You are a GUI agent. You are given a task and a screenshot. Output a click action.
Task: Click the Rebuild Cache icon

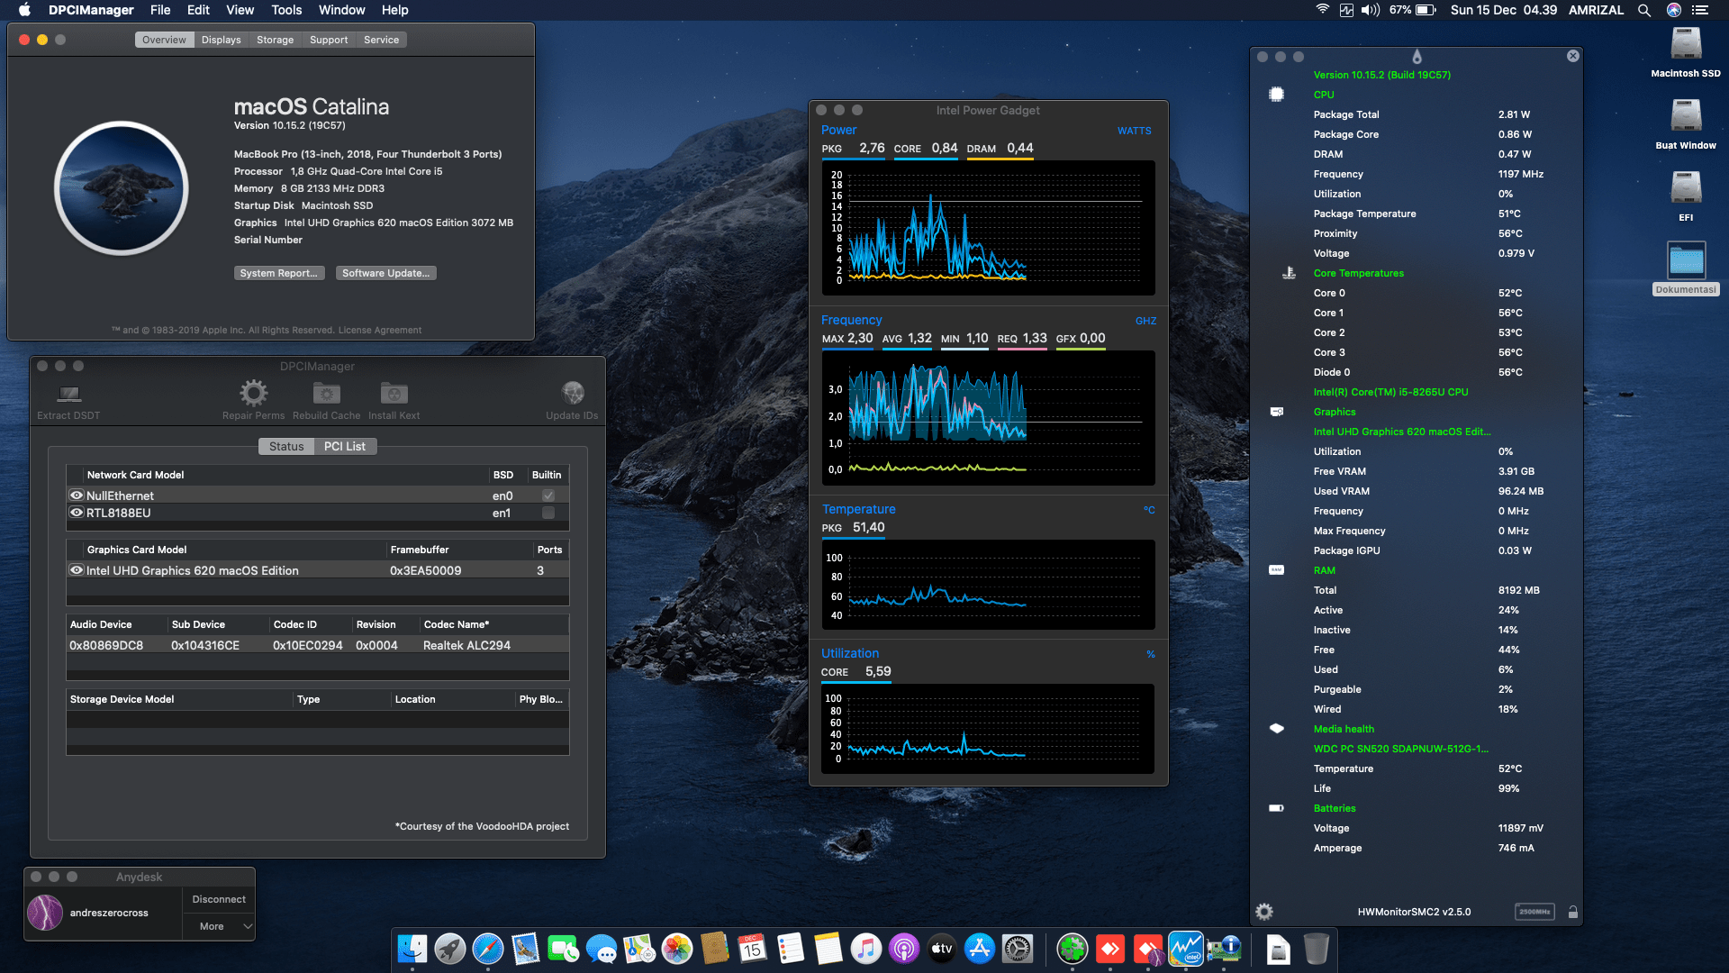pyautogui.click(x=326, y=396)
